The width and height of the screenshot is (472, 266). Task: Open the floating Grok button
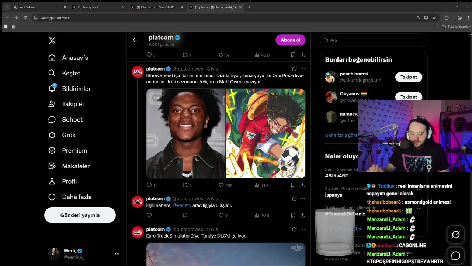pos(456,235)
